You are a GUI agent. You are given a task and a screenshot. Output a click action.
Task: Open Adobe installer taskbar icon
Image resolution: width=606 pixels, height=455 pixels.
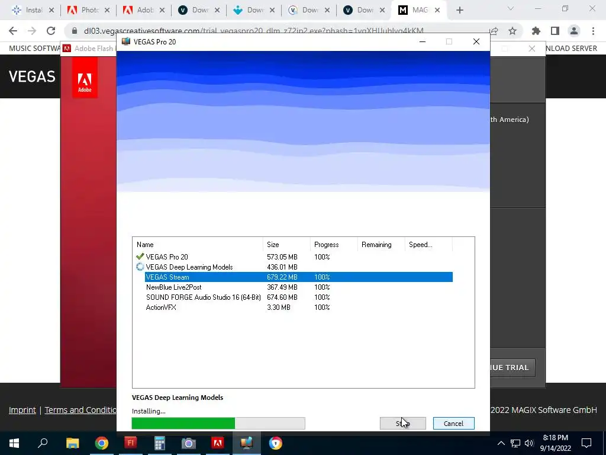[218, 443]
